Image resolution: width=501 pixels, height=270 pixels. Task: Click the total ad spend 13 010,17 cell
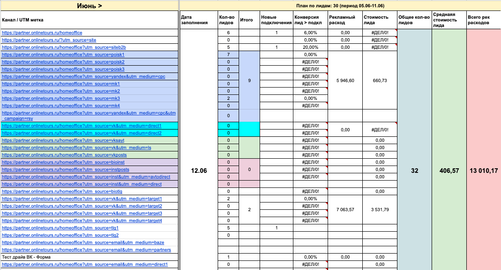pos(484,171)
